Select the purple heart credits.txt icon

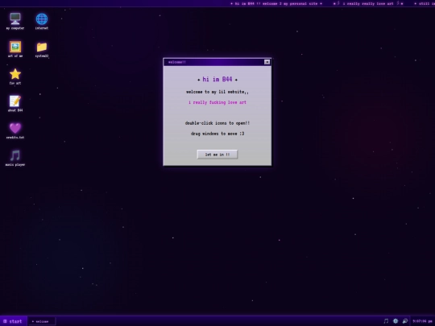point(15,130)
